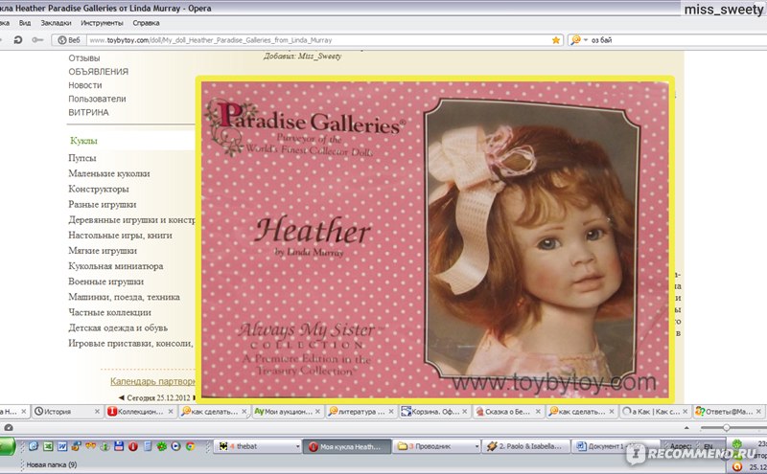Screen dimensions: 767x474
Task: Launch ICQ green flower icon in quick launch
Action: tap(161, 446)
